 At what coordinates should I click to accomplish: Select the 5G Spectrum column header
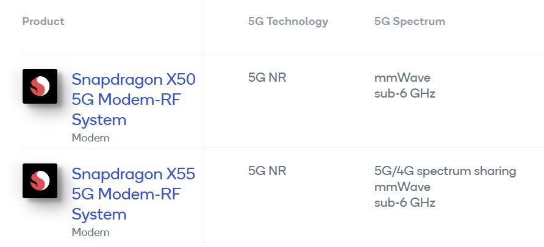click(x=410, y=21)
